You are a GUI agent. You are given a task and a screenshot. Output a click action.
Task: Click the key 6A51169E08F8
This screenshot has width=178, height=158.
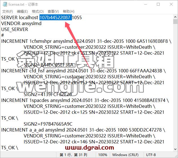(x=152, y=41)
